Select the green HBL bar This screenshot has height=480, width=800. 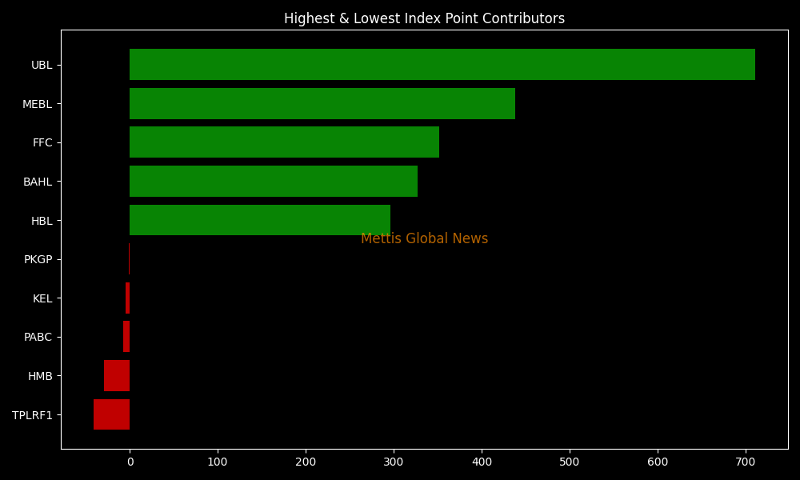click(259, 220)
